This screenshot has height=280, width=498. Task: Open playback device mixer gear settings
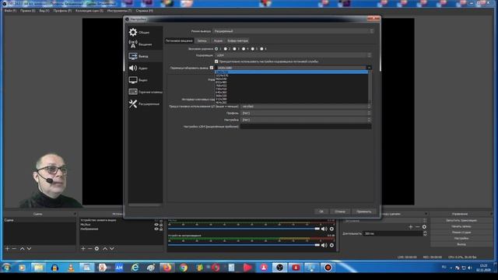pyautogui.click(x=331, y=245)
